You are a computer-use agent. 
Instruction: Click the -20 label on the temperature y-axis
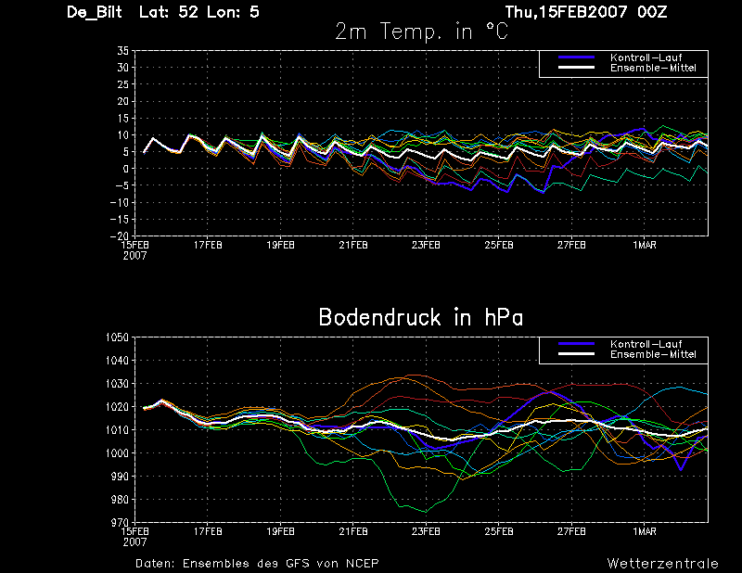coord(119,236)
